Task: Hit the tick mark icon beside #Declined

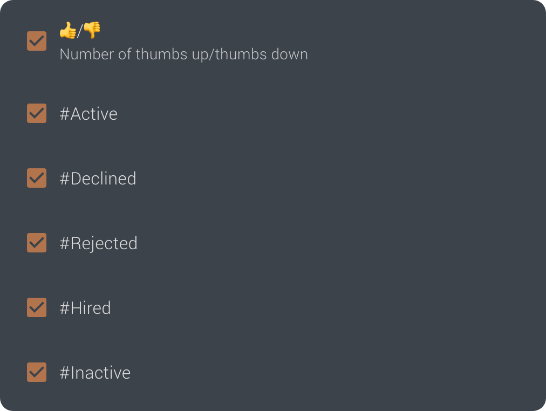Action: coord(37,178)
